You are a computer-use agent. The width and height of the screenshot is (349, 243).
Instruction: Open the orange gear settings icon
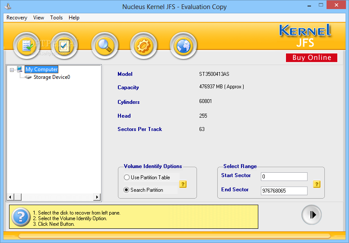pos(143,46)
